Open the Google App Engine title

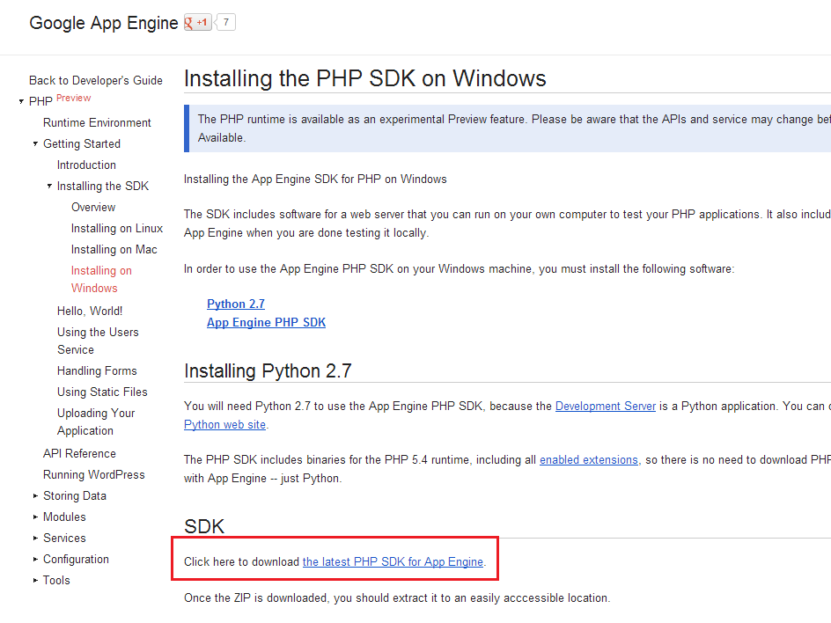(x=103, y=23)
